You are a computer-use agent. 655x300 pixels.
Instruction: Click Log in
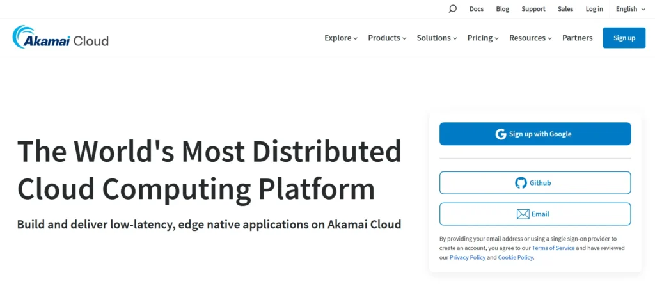594,9
